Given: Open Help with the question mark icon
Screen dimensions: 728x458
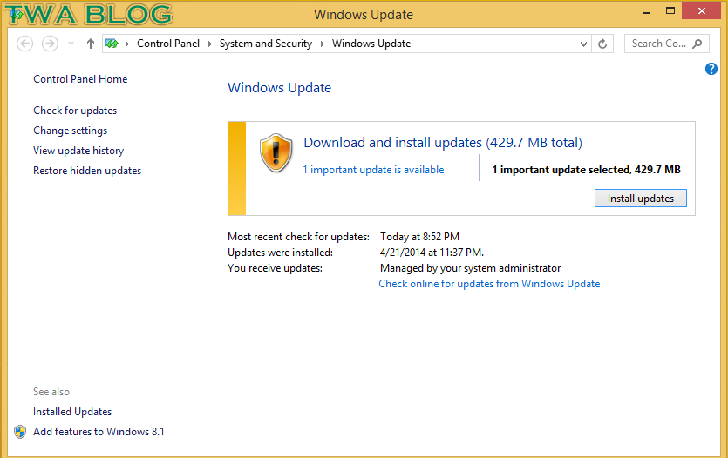Looking at the screenshot, I should click(x=711, y=69).
